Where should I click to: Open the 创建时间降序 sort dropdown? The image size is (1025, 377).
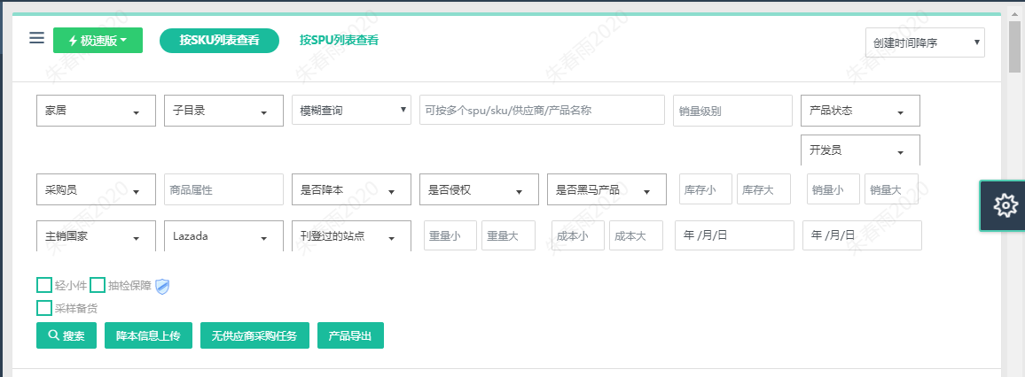pos(925,42)
